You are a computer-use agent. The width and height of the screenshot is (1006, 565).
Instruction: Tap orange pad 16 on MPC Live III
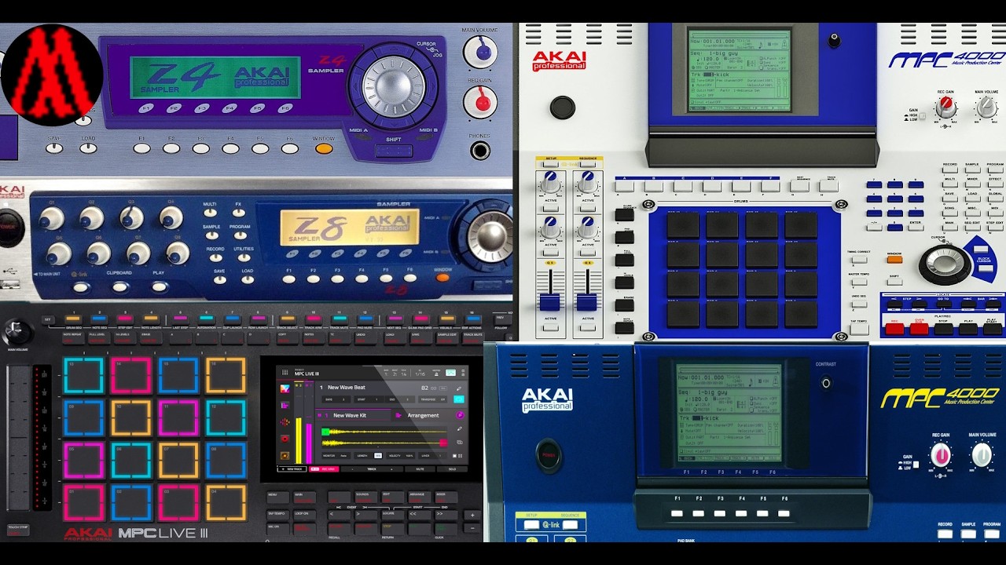pyautogui.click(x=226, y=375)
